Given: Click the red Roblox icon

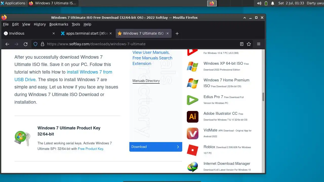Looking at the screenshot, I should 193,150.
